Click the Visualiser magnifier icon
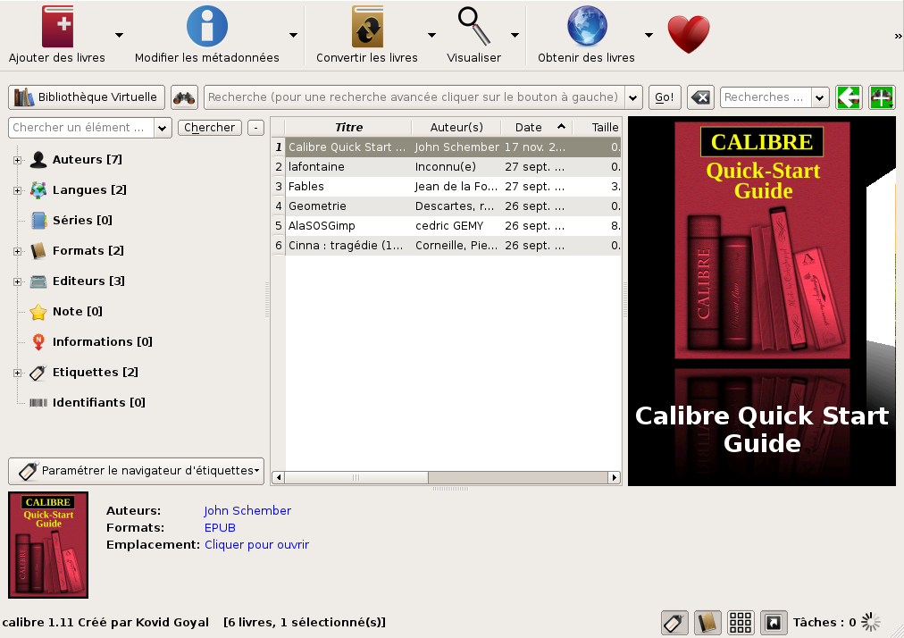 474,27
